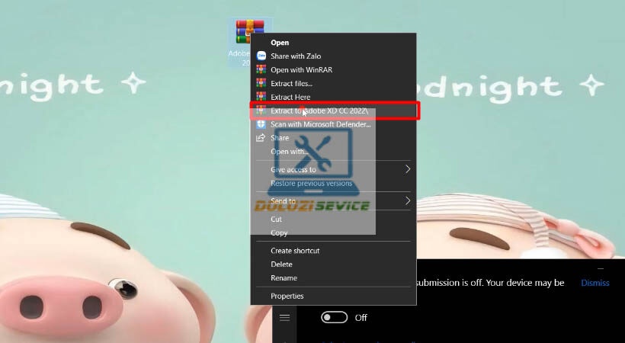Minimize the dark security window
Viewport: 625px width, 343px height.
tap(601, 268)
